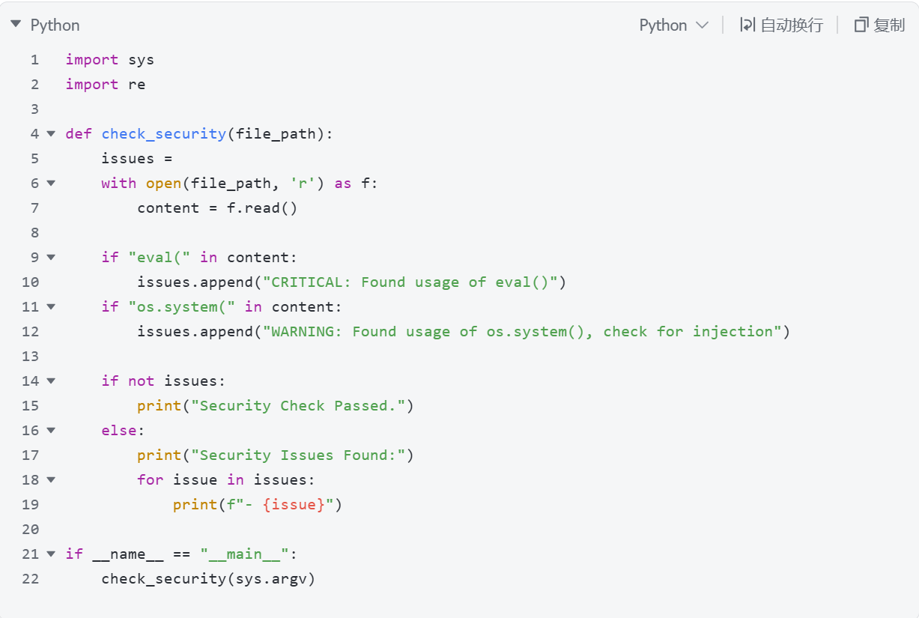Click the 'import re' statement
The width and height of the screenshot is (919, 618).
pos(105,85)
